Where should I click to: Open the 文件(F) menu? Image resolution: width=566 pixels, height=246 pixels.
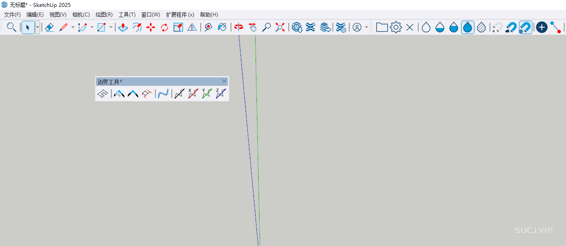click(x=13, y=15)
